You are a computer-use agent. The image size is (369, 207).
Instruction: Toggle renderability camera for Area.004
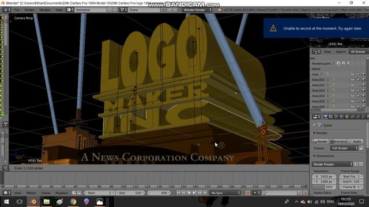point(363,96)
